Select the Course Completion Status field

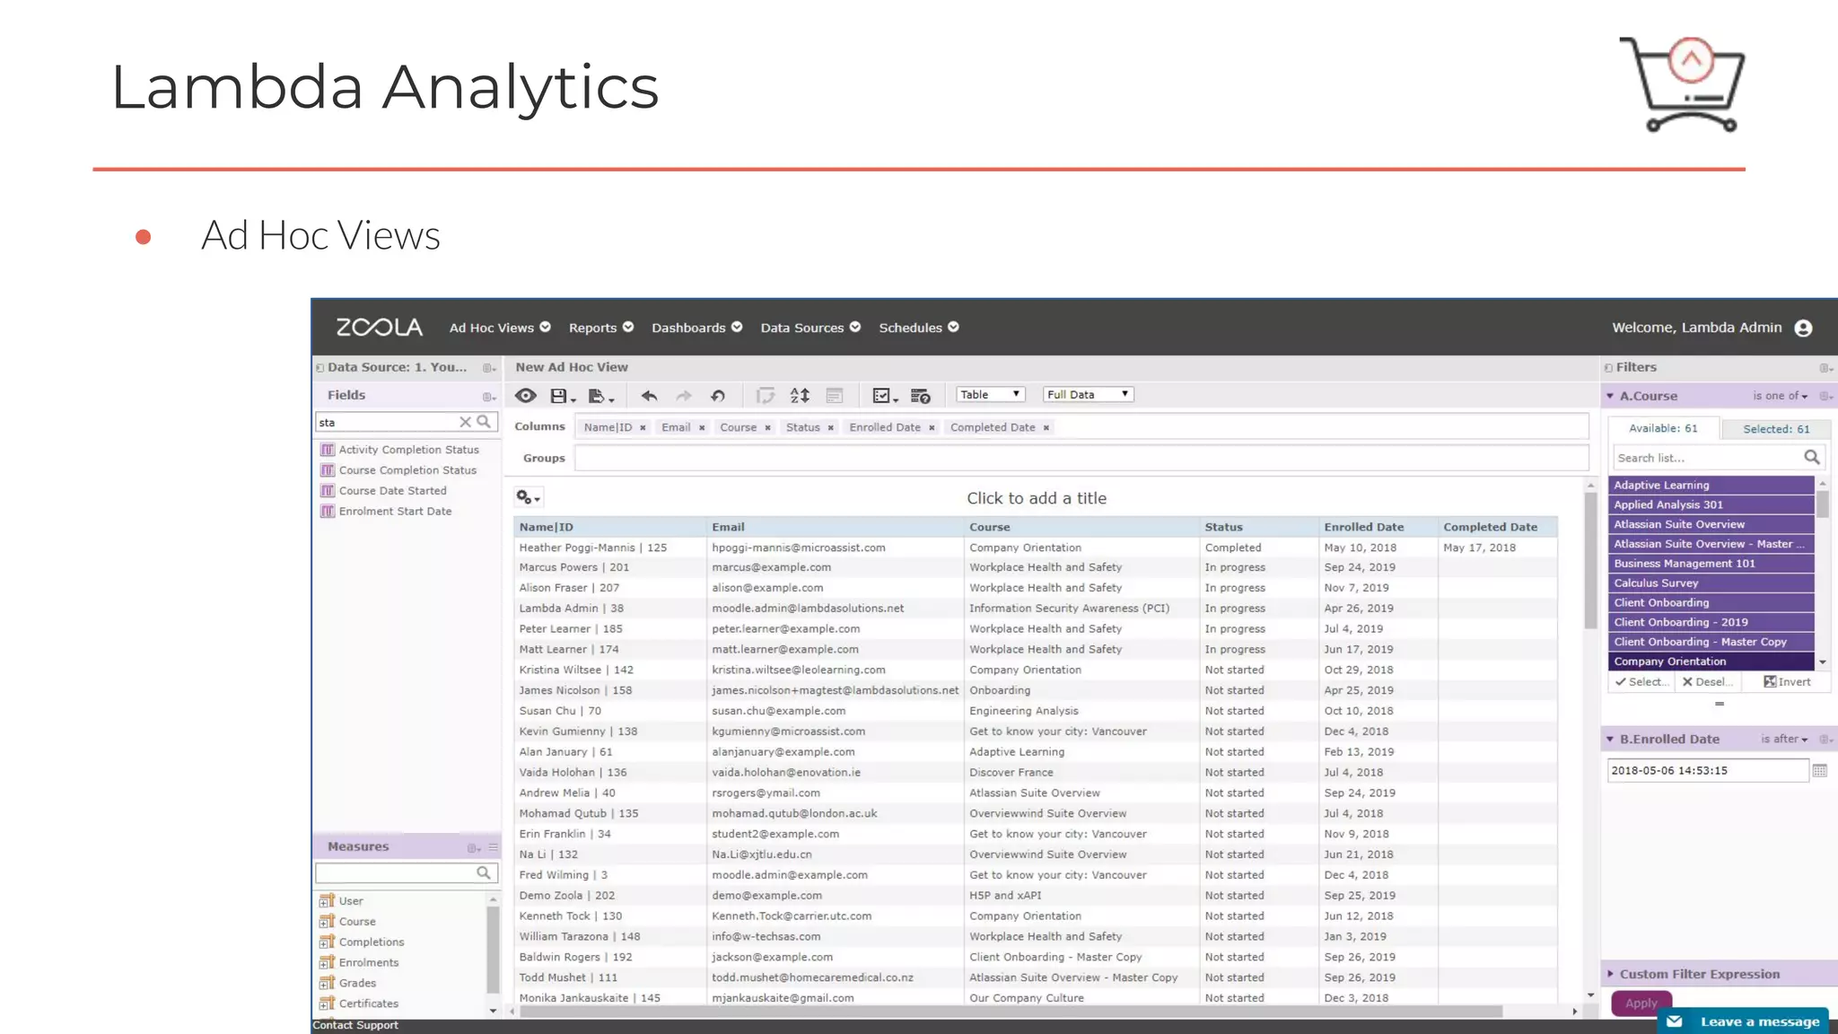[x=407, y=470]
